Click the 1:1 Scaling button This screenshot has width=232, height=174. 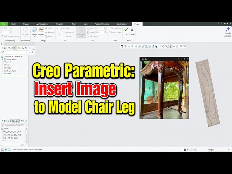pyautogui.click(x=92, y=36)
